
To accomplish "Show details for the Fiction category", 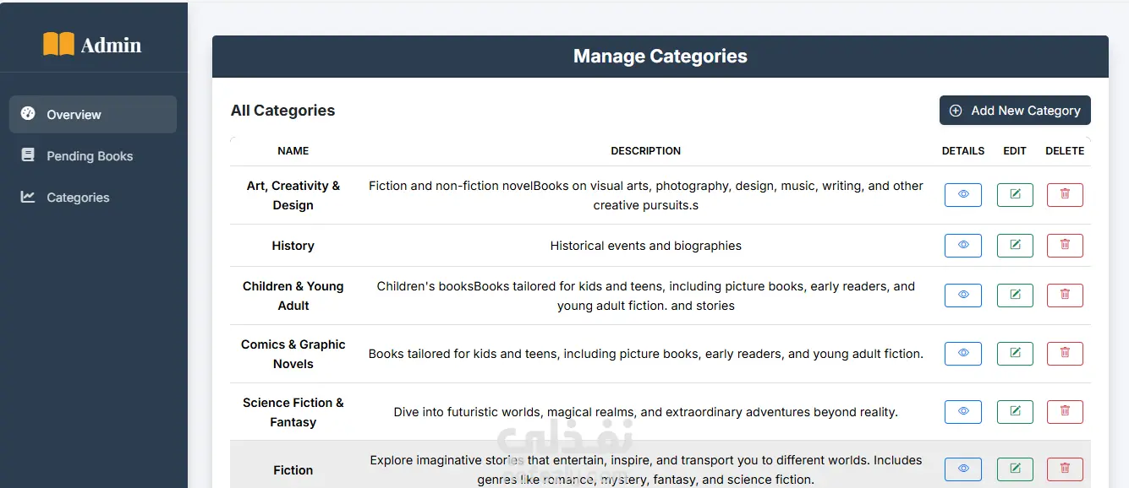I will coord(962,469).
